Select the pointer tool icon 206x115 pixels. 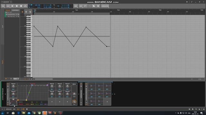30,12
